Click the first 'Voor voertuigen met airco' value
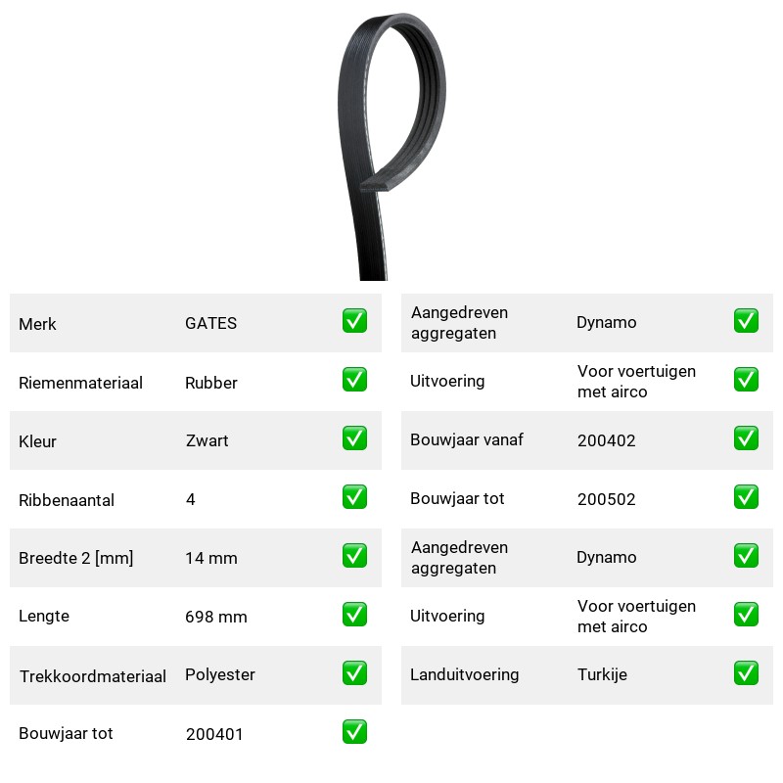Screen dimensions: 783x783 (x=636, y=382)
